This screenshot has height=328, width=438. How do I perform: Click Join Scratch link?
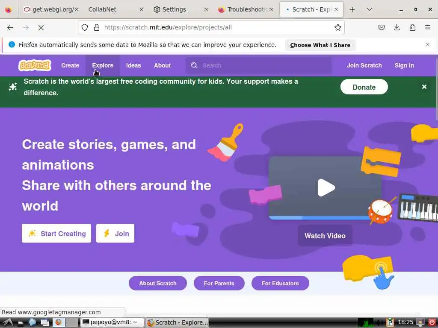click(364, 65)
